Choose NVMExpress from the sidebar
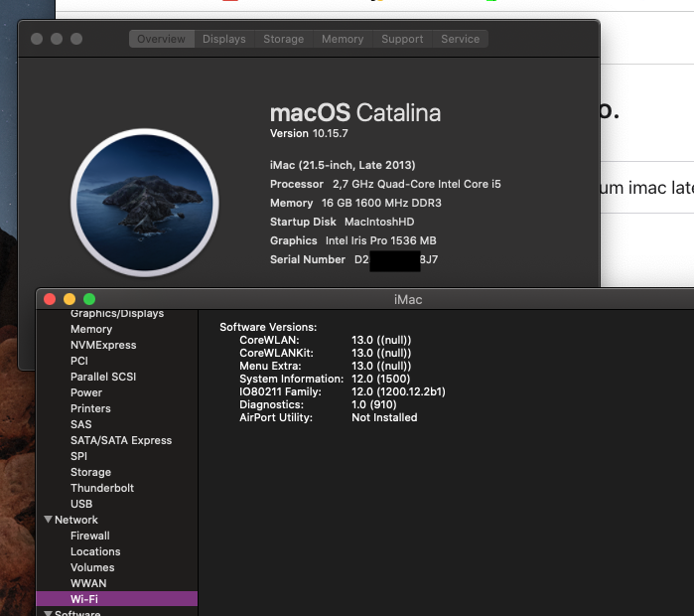This screenshot has width=694, height=616. point(103,345)
